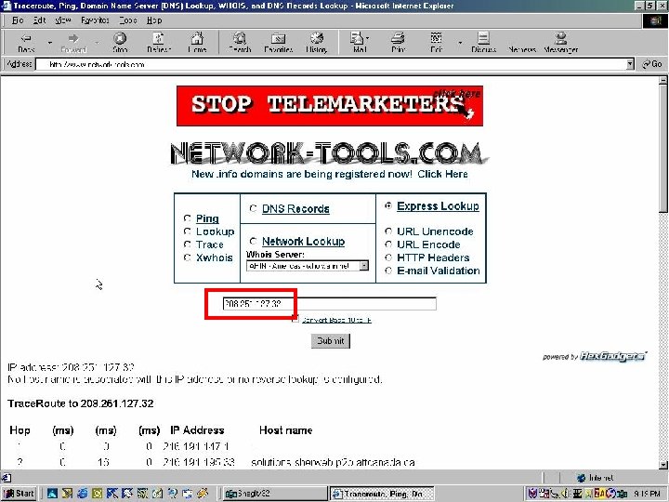Launch the Messenger toolbar button
Viewport: 669px width, 502px height.
560,43
